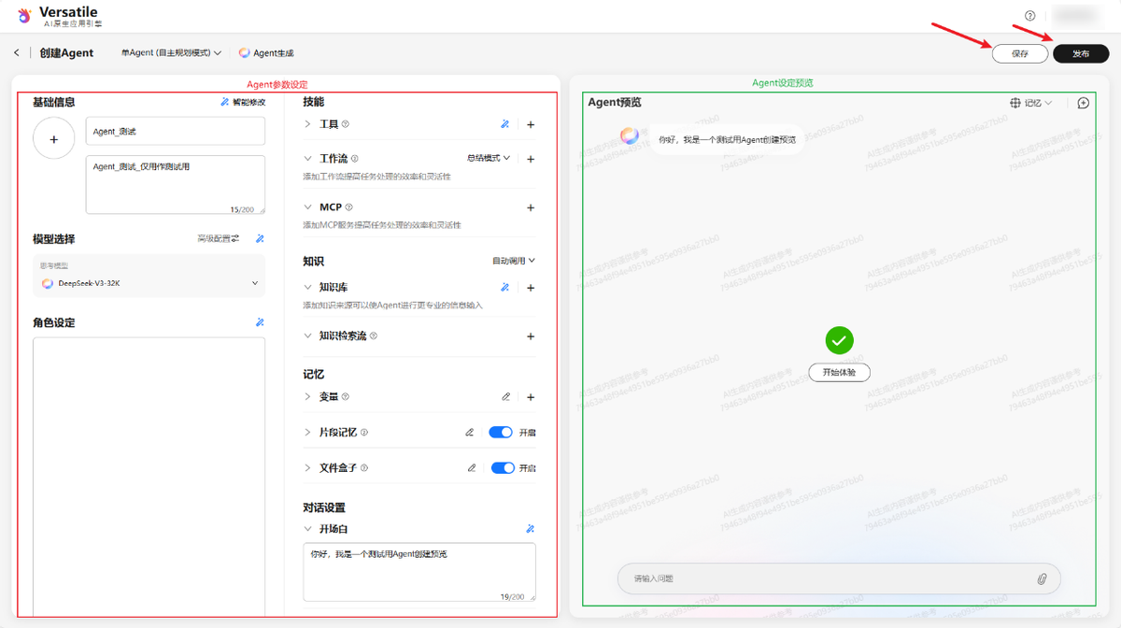The width and height of the screenshot is (1121, 628).
Task: Click the attachment paperclip in the chat input
Action: click(1043, 579)
